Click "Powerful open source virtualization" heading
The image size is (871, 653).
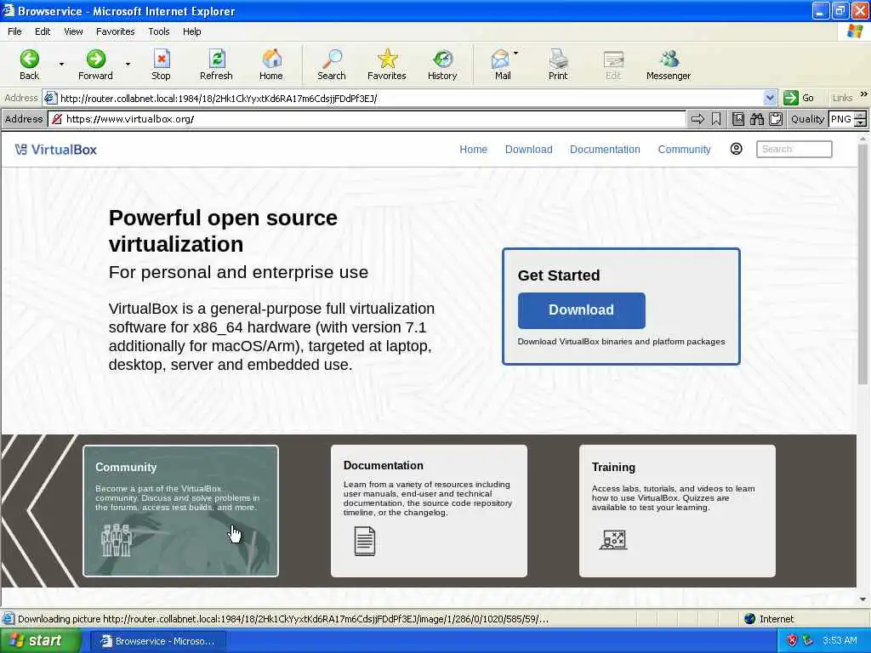223,231
